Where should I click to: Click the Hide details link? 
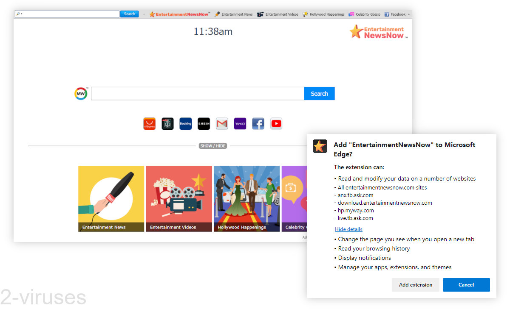(348, 229)
